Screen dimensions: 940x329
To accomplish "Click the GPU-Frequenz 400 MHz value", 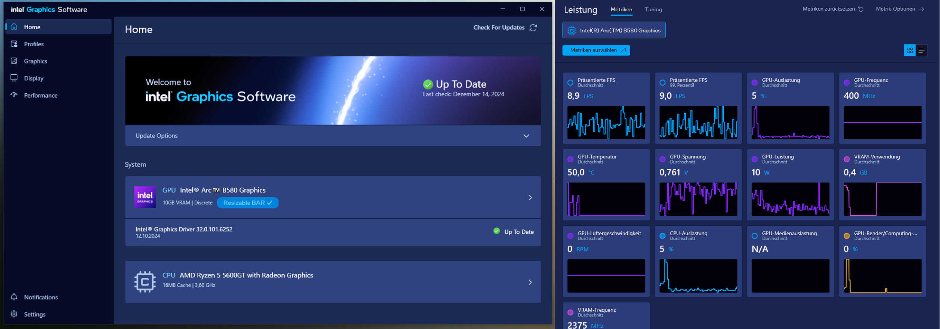I will (x=859, y=96).
